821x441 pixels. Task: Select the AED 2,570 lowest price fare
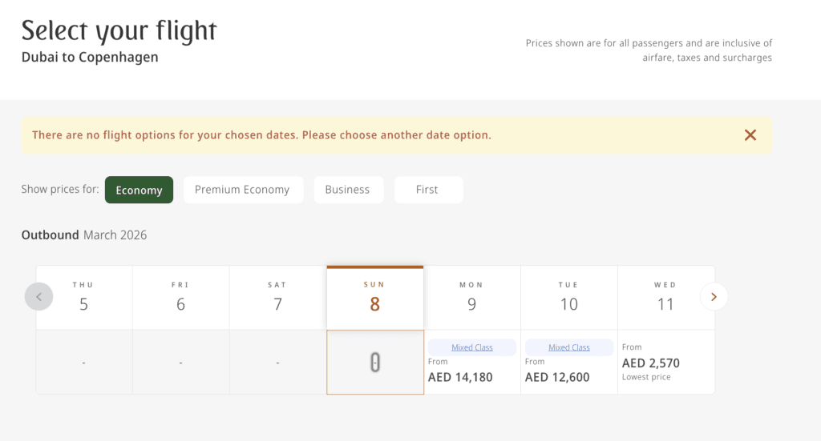[651, 363]
